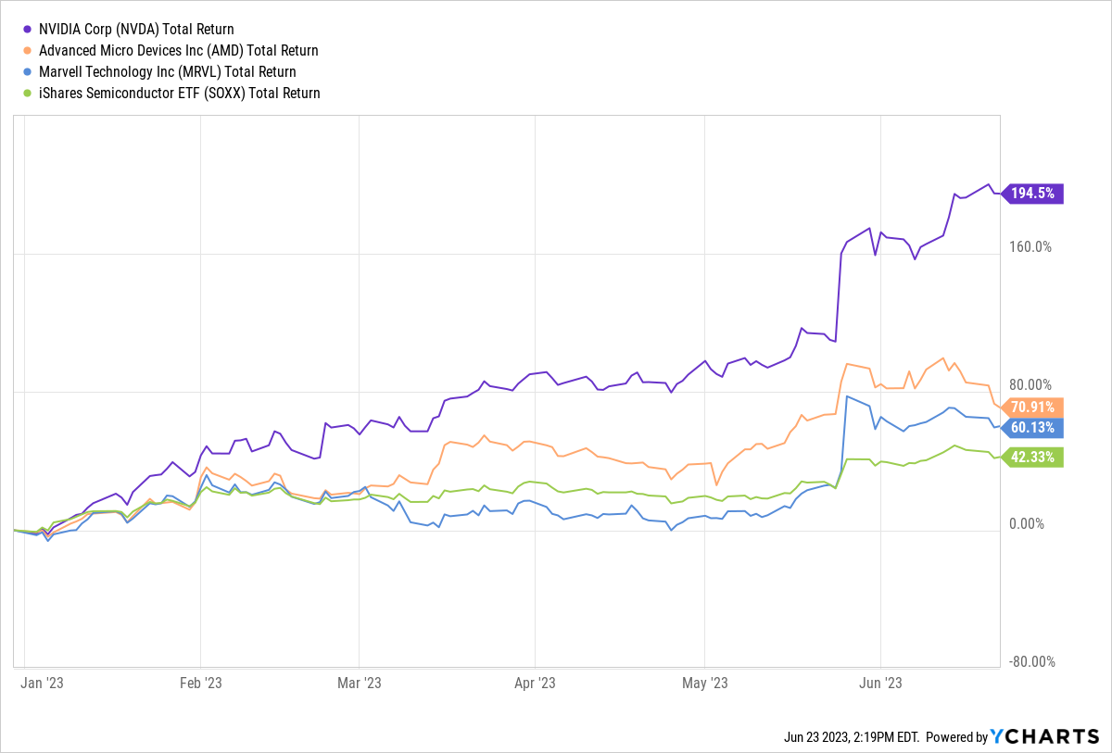Viewport: 1112px width, 753px height.
Task: Click the Jan '23 axis label
Action: 42,683
